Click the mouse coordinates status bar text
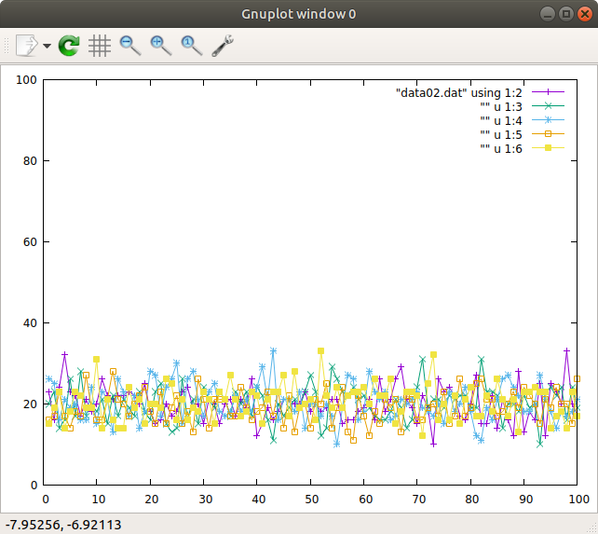Screen dimensions: 598x534 pyautogui.click(x=63, y=525)
